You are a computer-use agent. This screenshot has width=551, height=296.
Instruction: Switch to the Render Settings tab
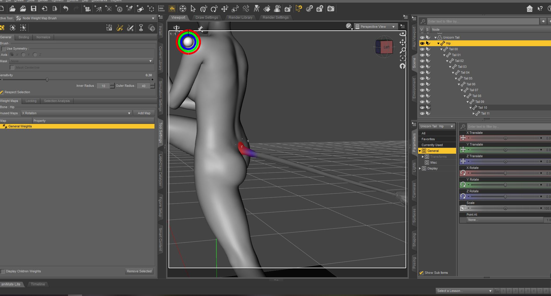pos(275,18)
